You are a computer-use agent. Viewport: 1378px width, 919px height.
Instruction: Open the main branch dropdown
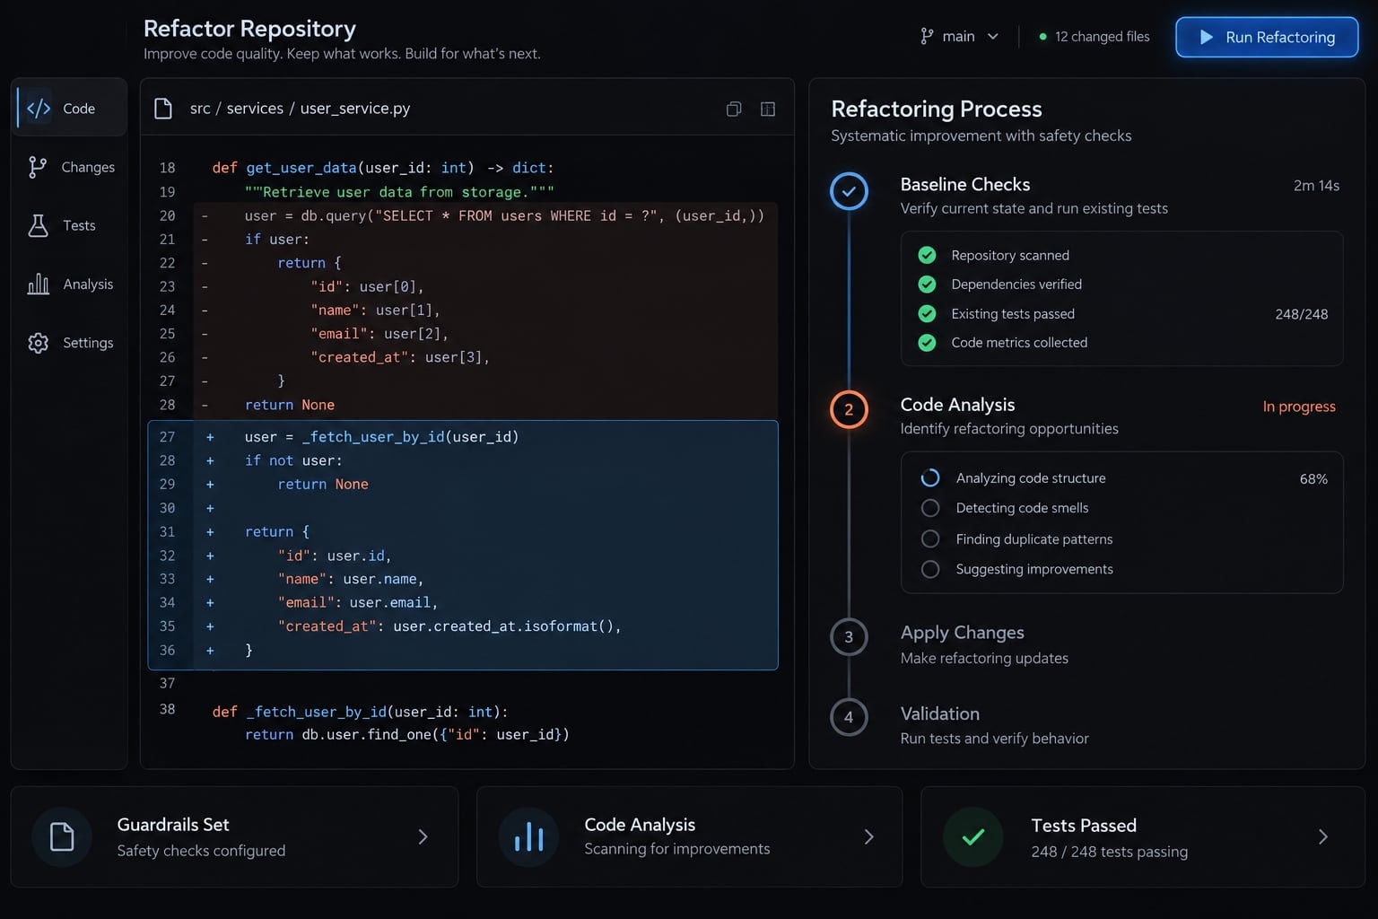pyautogui.click(x=960, y=36)
